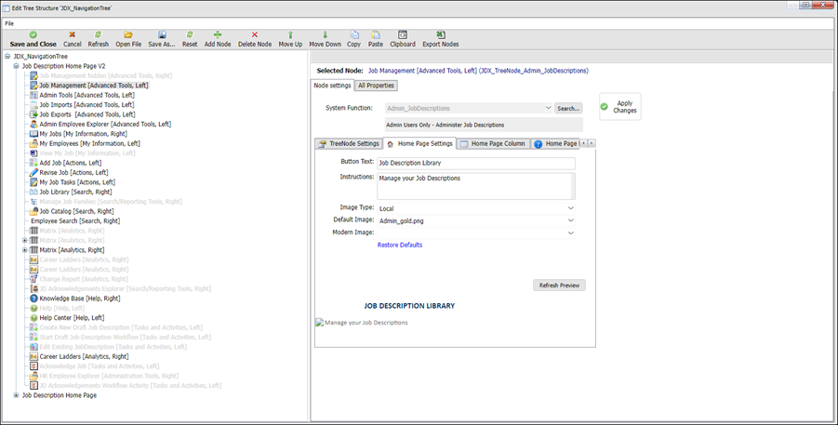Viewport: 838px width, 425px height.
Task: Click into the Button Text input field
Action: [475, 163]
